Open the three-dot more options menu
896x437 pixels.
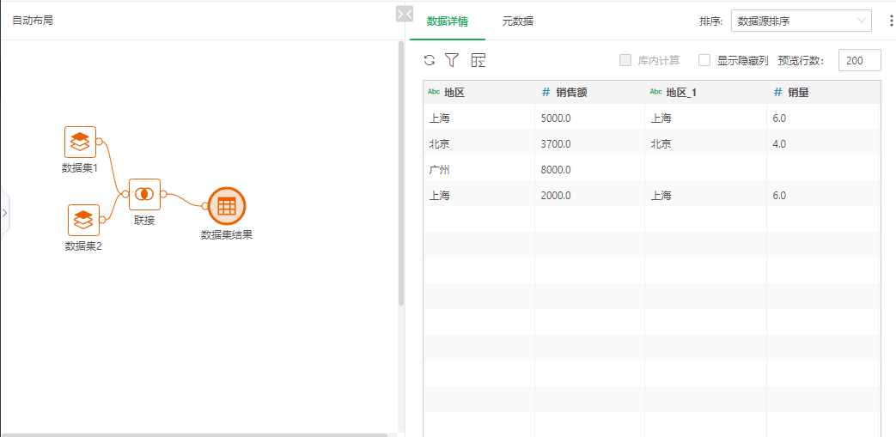[890, 21]
